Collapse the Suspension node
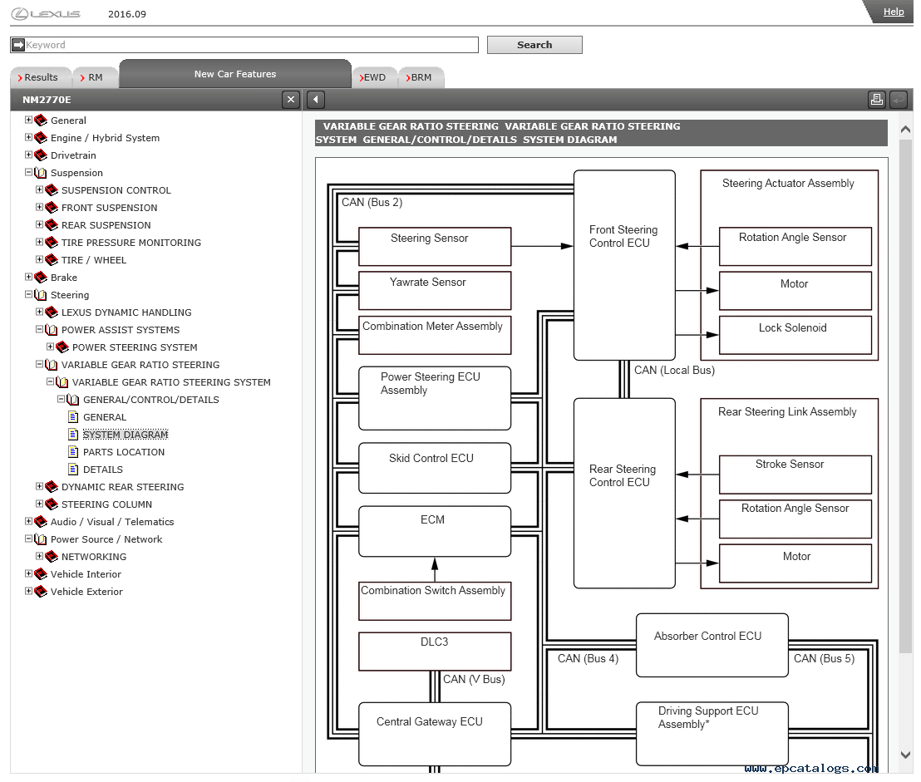Image resolution: width=921 pixels, height=782 pixels. click(28, 173)
